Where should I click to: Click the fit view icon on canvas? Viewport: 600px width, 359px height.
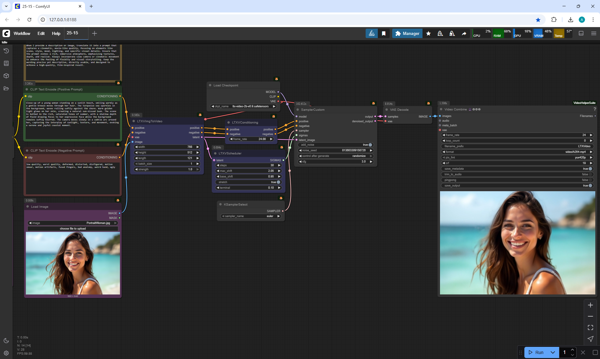[590, 327]
